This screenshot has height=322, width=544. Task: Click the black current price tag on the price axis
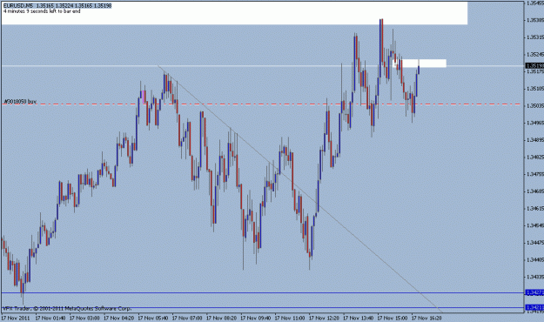(534, 65)
